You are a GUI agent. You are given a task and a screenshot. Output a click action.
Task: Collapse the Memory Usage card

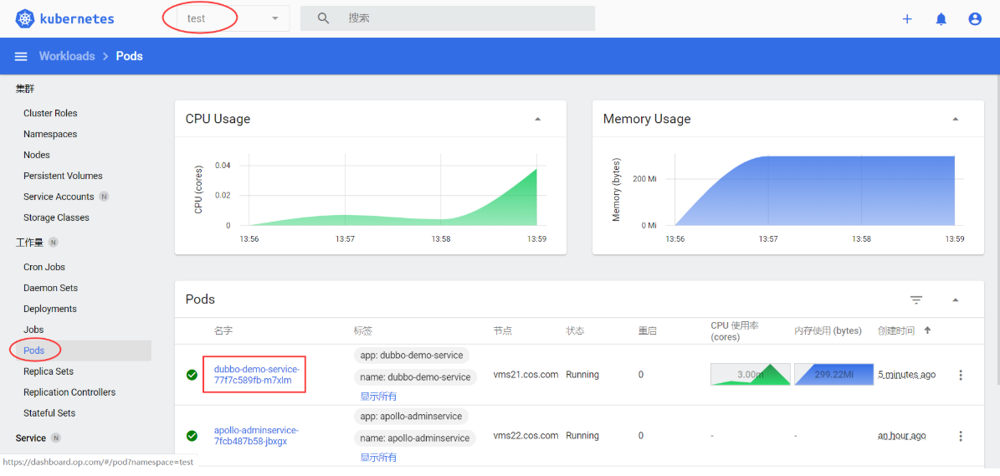click(955, 119)
